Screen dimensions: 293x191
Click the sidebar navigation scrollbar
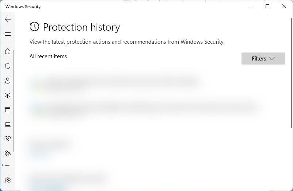(14, 101)
